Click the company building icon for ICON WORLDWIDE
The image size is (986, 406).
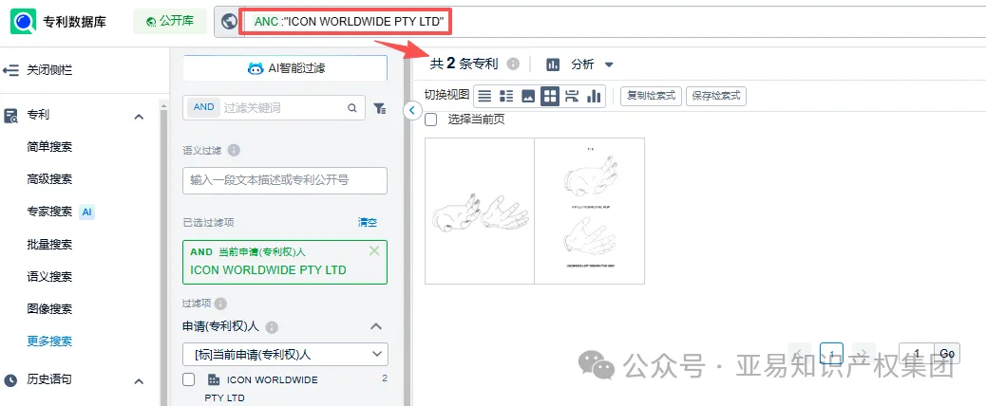click(213, 379)
